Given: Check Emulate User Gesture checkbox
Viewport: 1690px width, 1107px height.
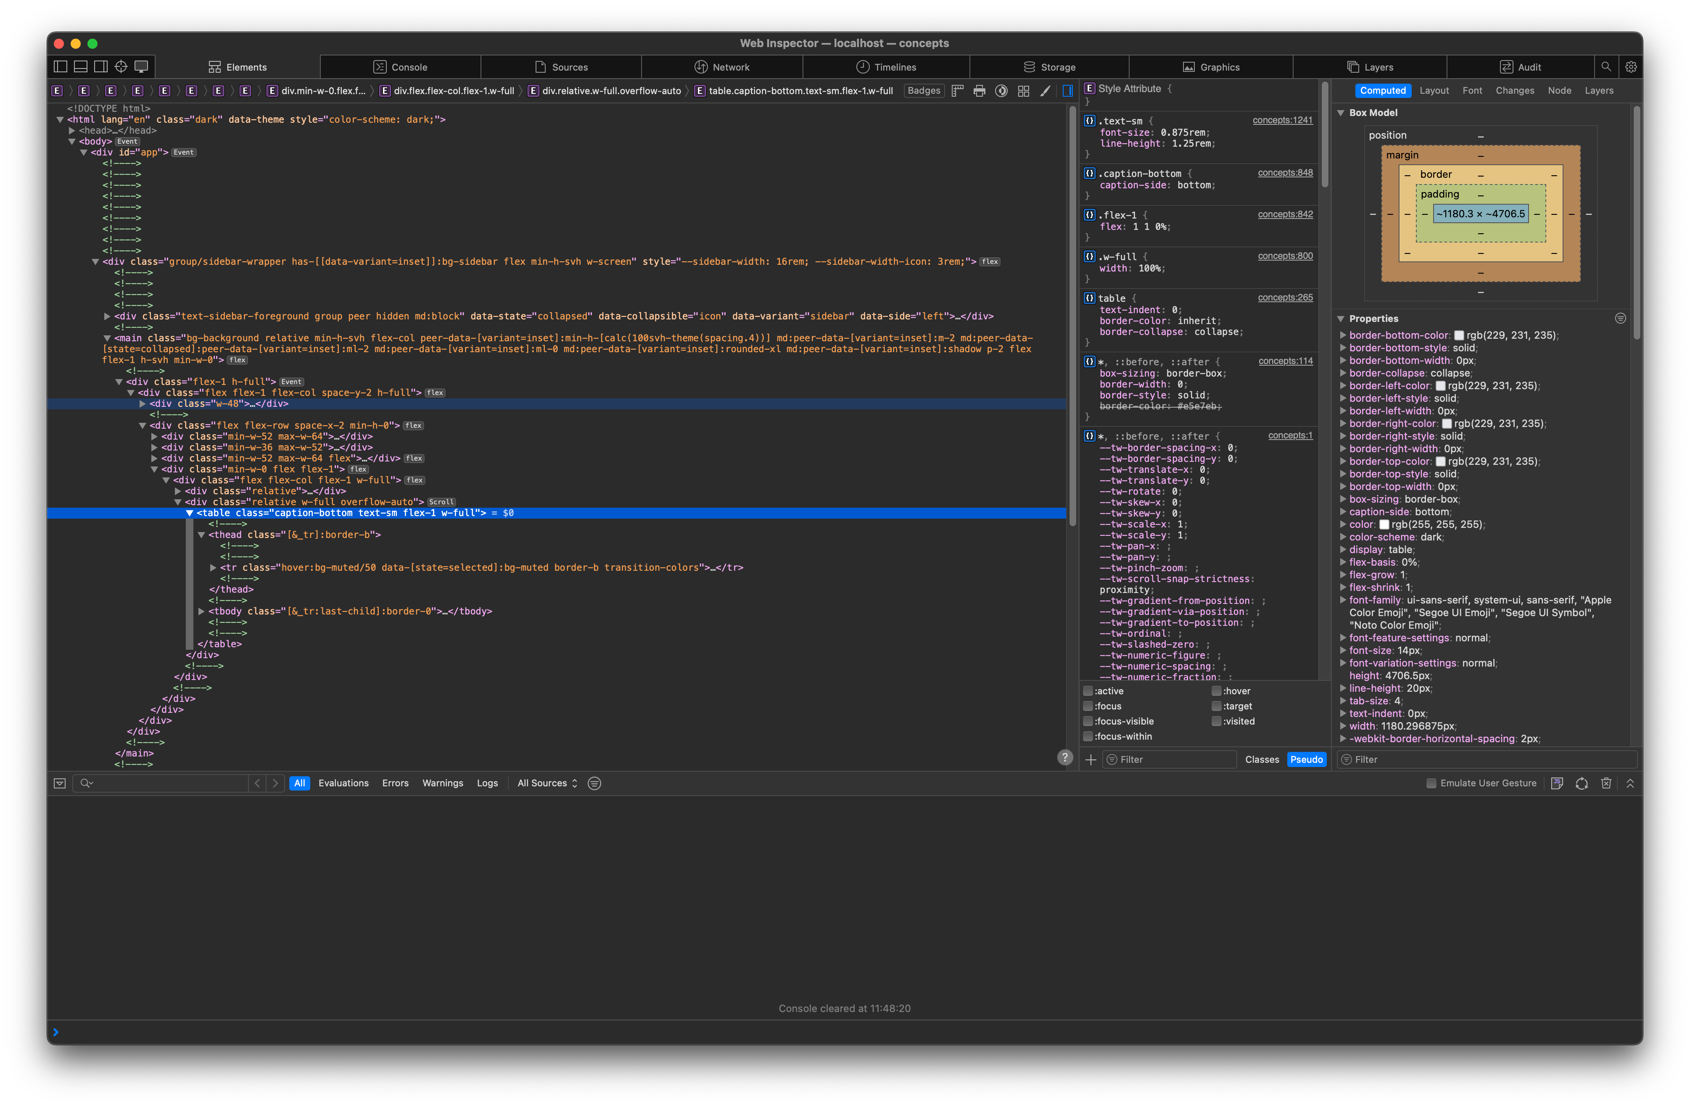Looking at the screenshot, I should [1431, 783].
